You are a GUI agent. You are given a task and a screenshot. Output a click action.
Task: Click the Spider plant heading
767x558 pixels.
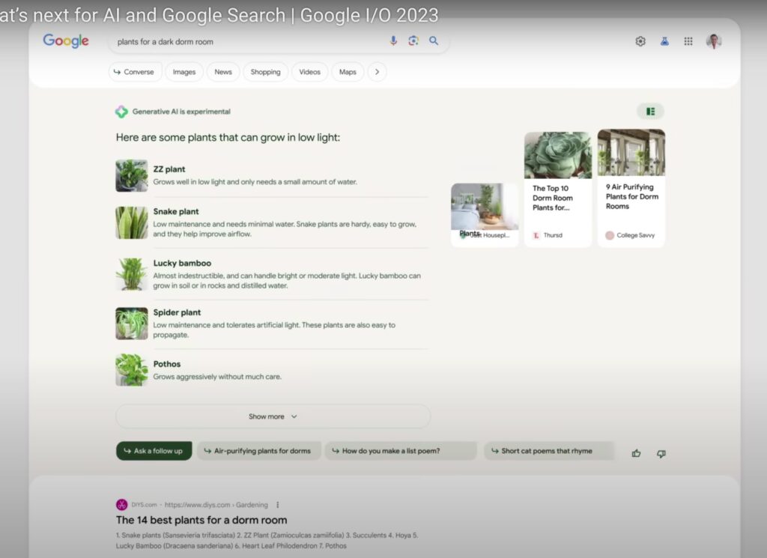177,312
